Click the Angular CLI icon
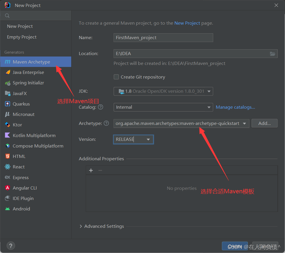Screen dimensions: 285x253 (x=8, y=188)
